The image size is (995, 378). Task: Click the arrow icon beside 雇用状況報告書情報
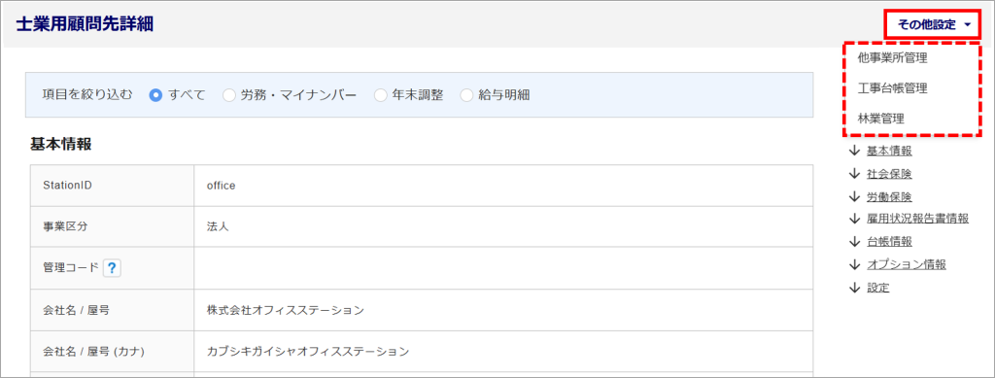853,220
